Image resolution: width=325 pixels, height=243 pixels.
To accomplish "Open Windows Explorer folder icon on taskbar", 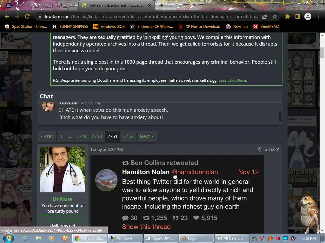I will pyautogui.click(x=38, y=238).
